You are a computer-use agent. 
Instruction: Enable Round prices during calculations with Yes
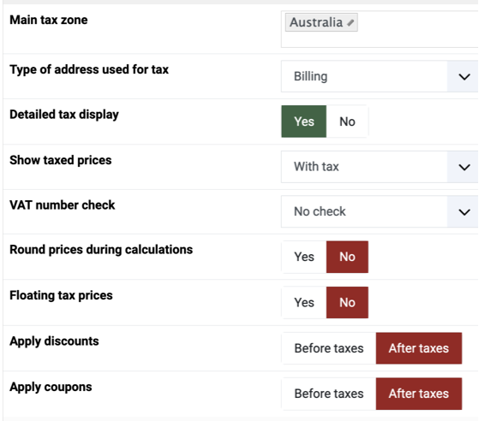(304, 257)
